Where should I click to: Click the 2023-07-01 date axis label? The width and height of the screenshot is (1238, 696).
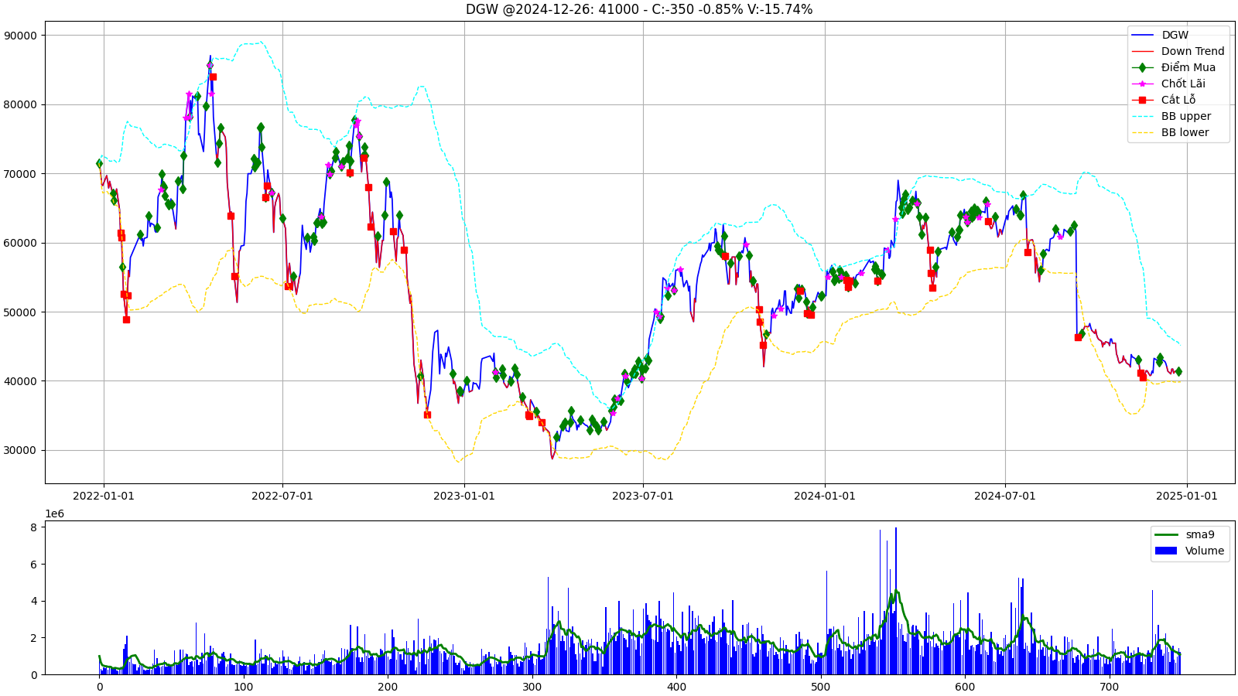click(x=643, y=496)
